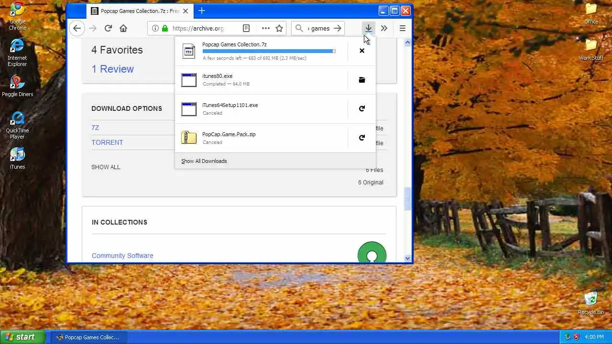Click the iTunes64Setup1101.exe file icon
612x344 pixels.
(x=189, y=109)
